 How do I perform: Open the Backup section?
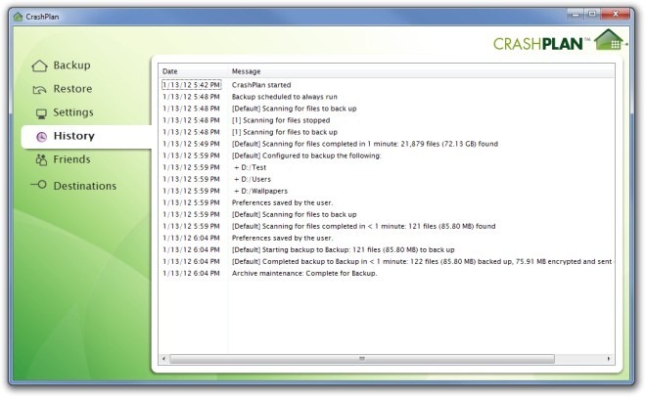pyautogui.click(x=71, y=66)
